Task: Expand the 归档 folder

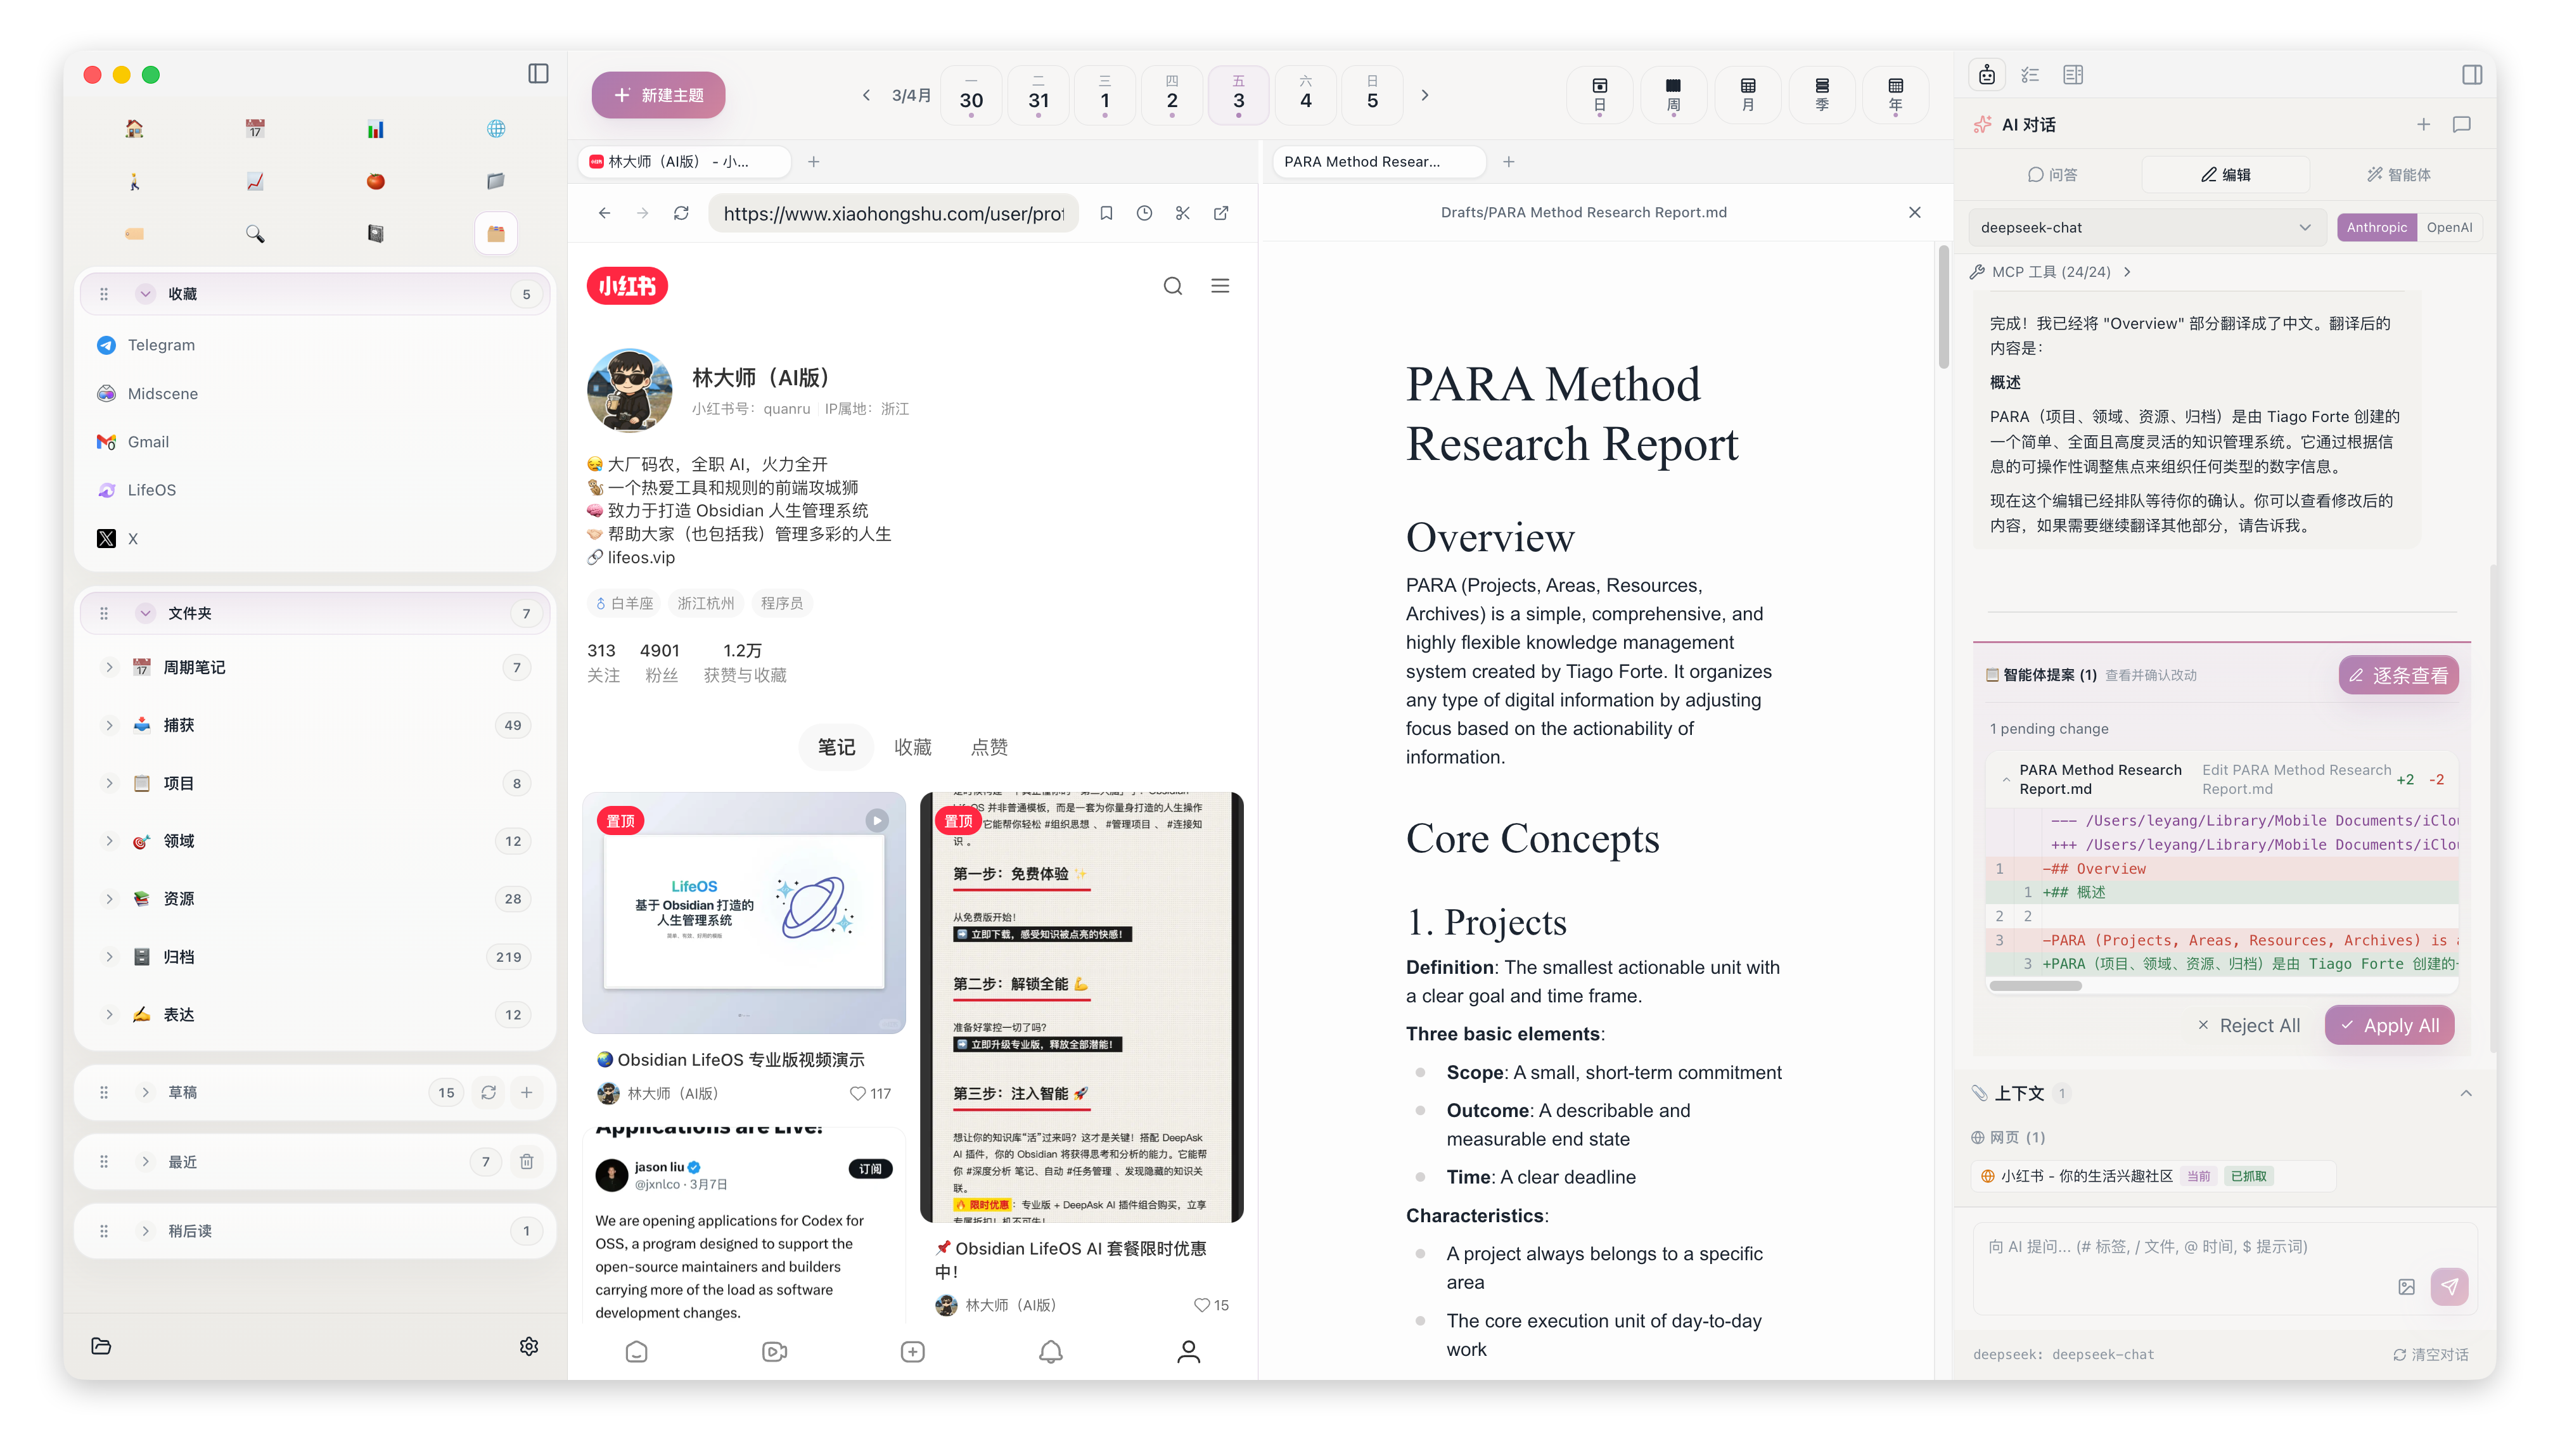Action: (x=109, y=957)
